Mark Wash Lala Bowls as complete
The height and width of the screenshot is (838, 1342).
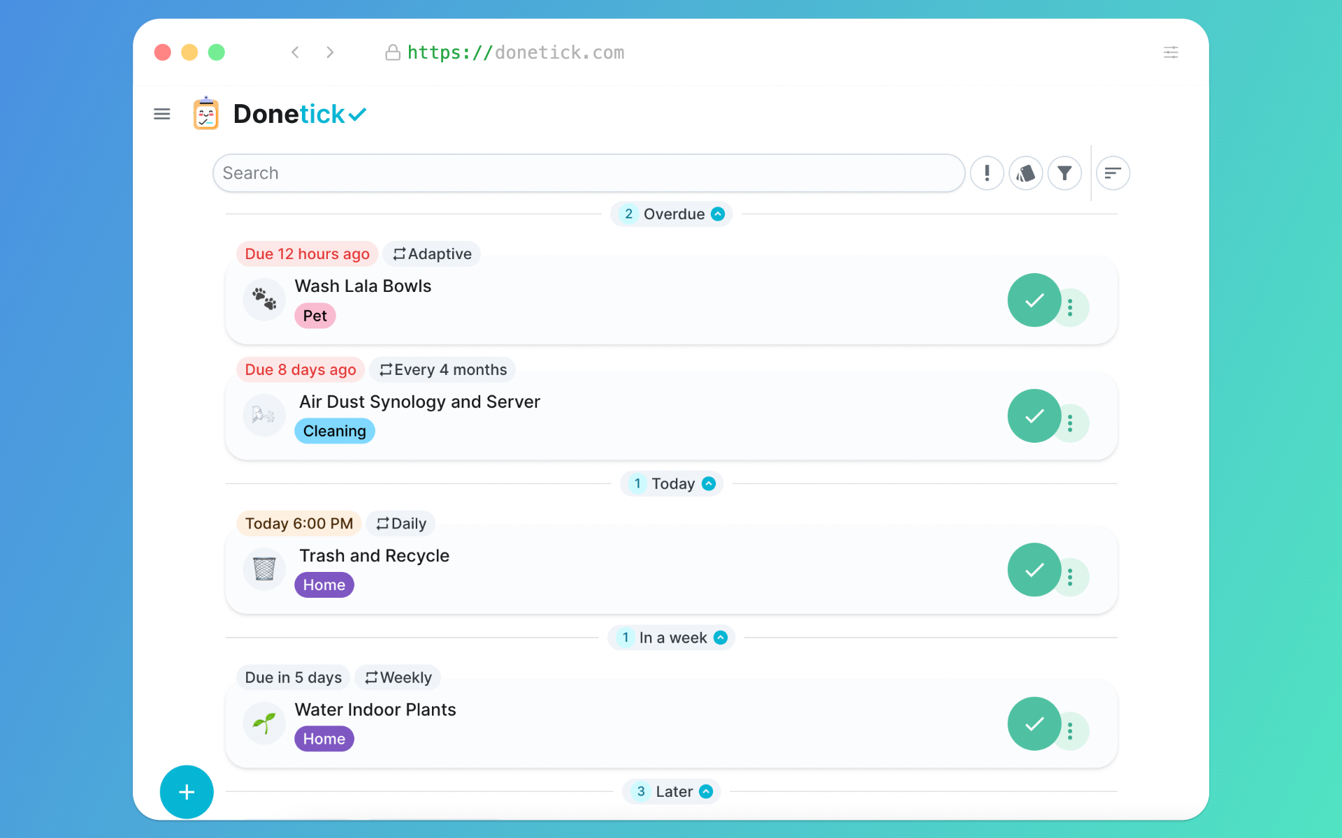[1033, 300]
